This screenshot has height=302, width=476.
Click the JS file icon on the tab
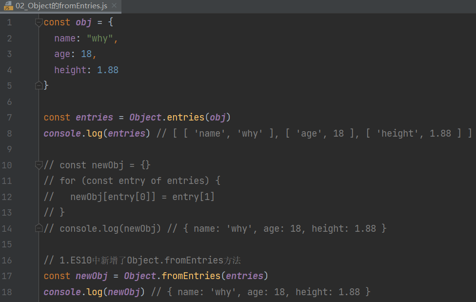[8, 6]
